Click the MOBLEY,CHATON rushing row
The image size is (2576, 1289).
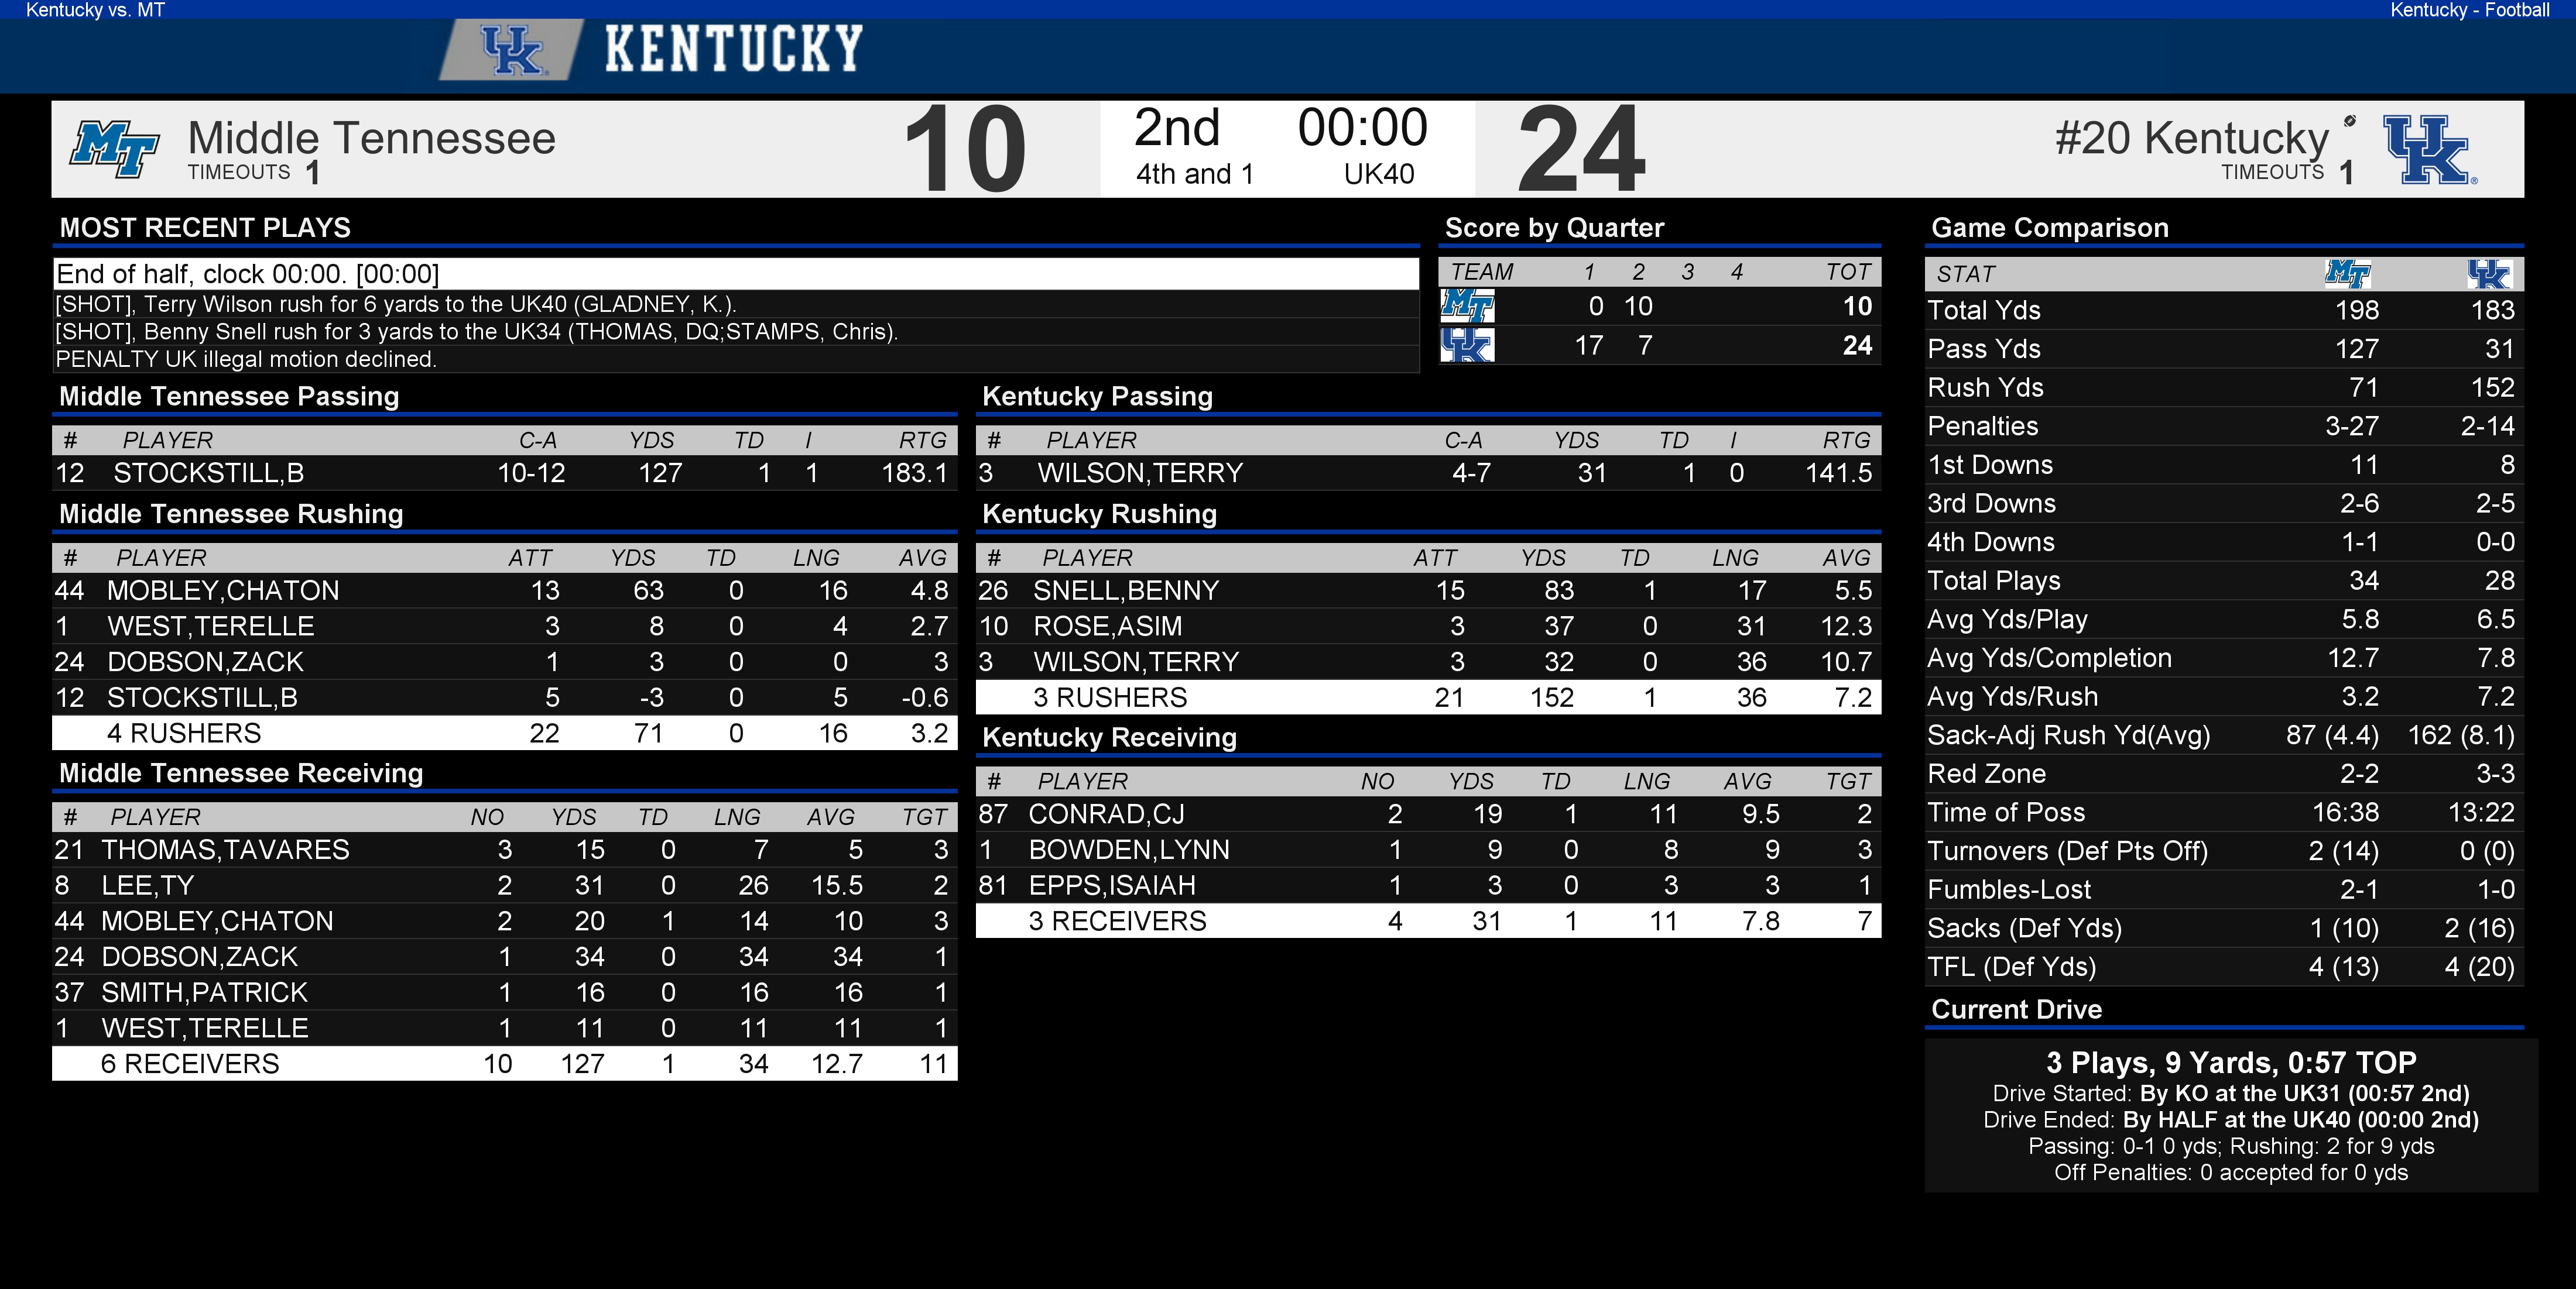point(505,590)
